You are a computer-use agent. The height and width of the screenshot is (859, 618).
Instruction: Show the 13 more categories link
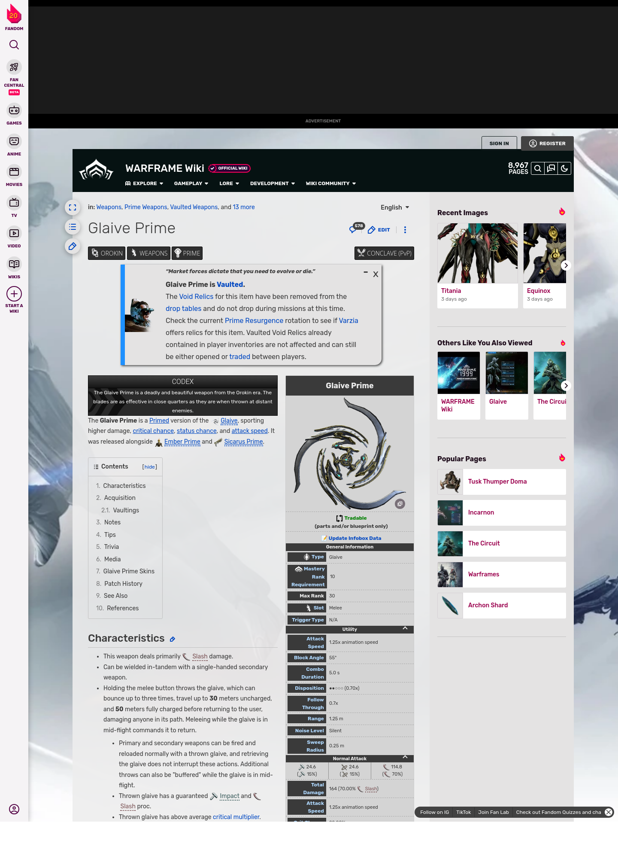pos(244,207)
